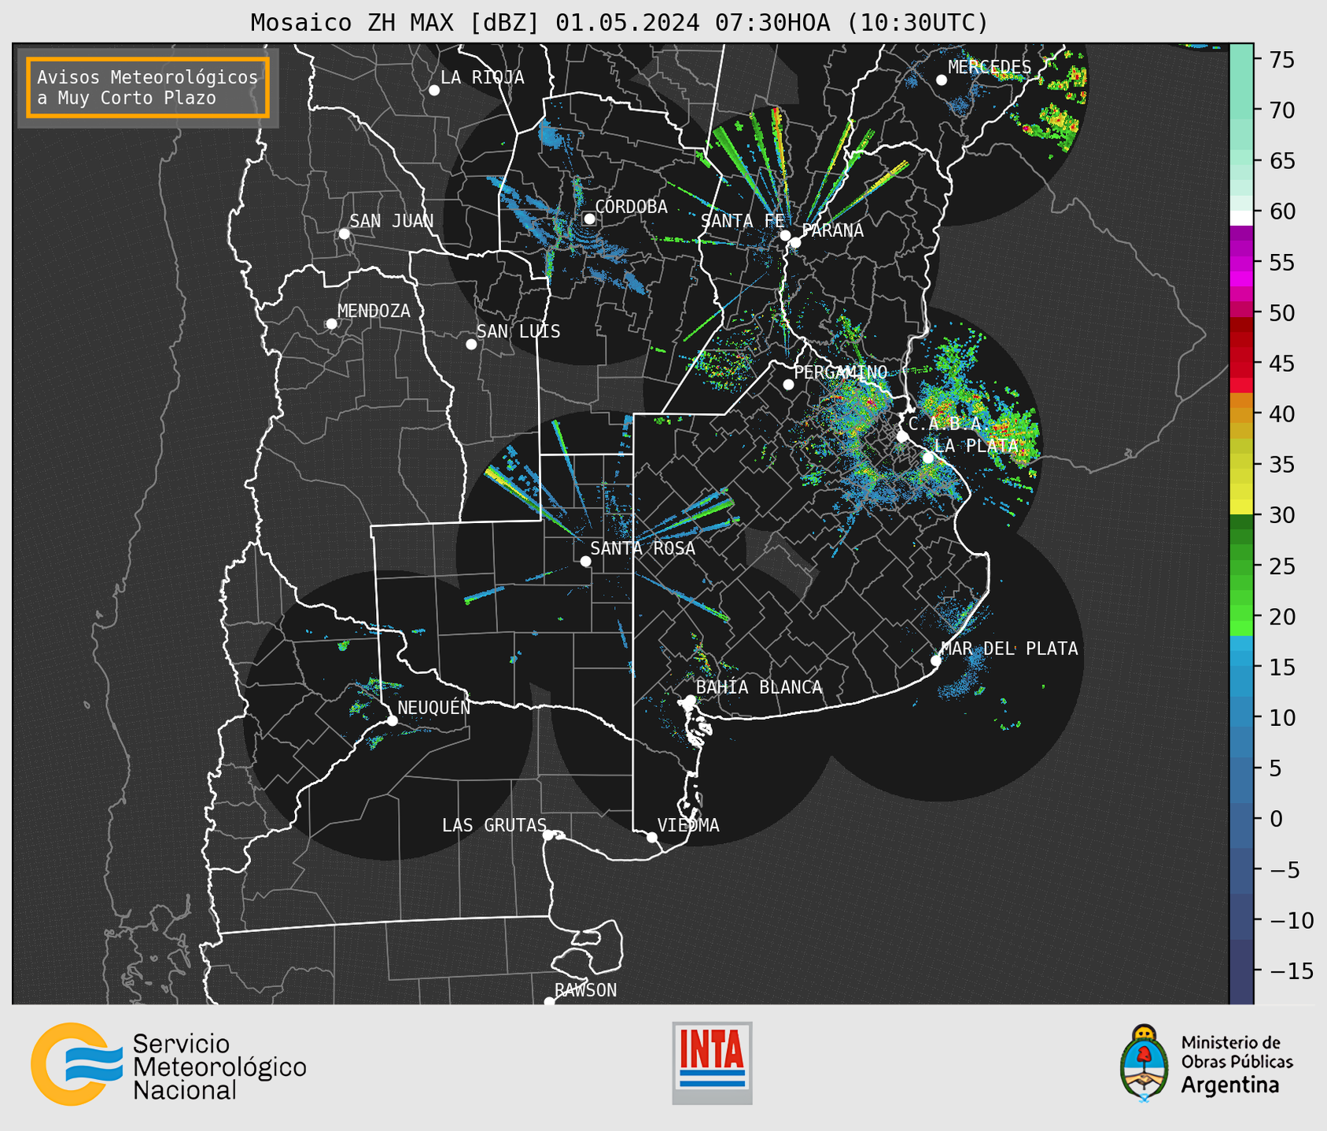Click the Mendoza city marker dot

pos(331,324)
